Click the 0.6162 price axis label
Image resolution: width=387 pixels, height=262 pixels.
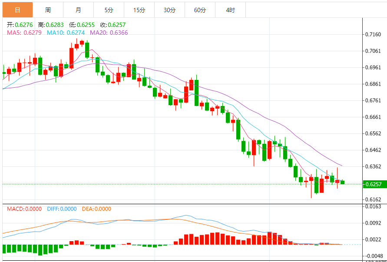tap(373, 199)
